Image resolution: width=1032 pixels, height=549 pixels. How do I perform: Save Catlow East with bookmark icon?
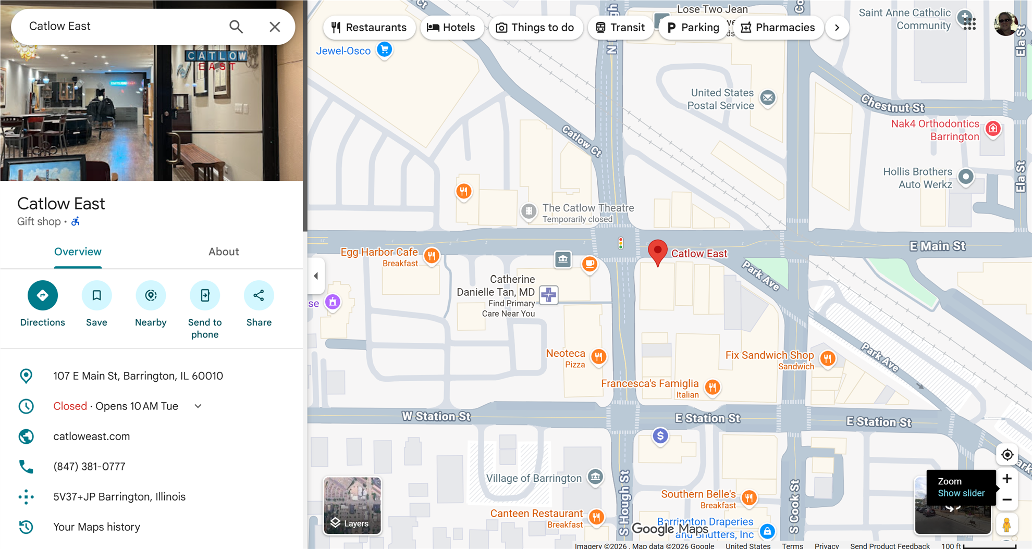point(96,295)
